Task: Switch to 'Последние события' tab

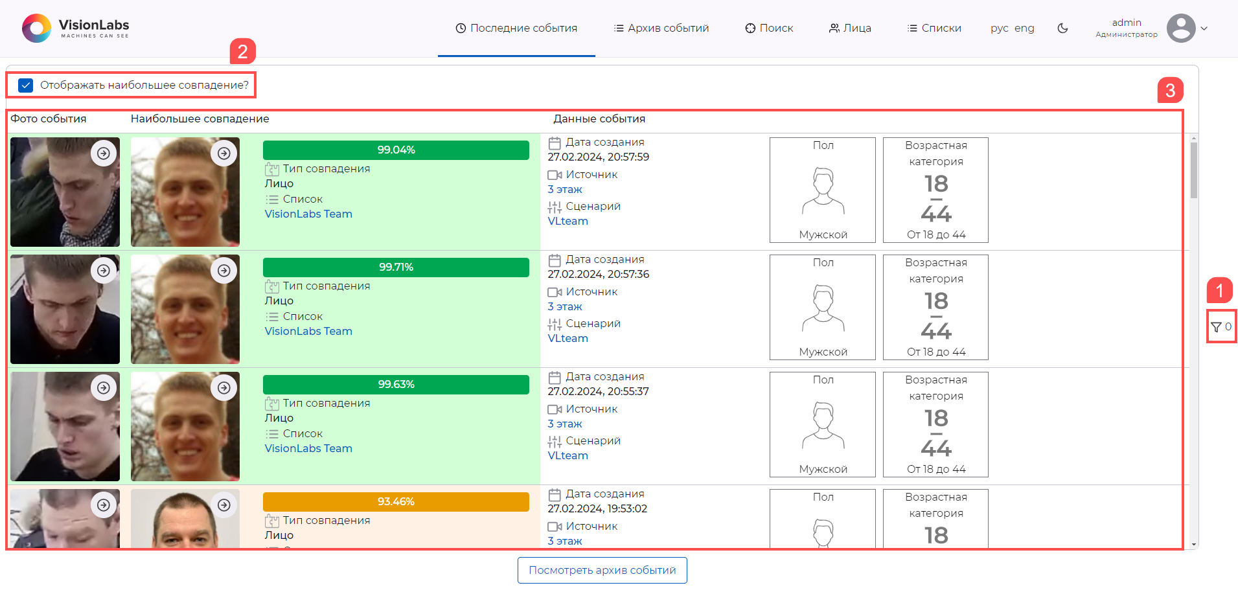Action: point(516,28)
